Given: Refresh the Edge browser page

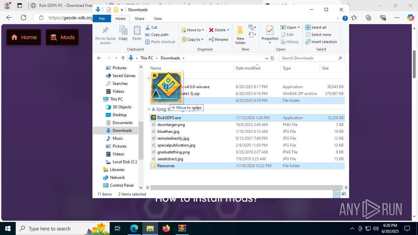Looking at the screenshot, I should coord(24,18).
